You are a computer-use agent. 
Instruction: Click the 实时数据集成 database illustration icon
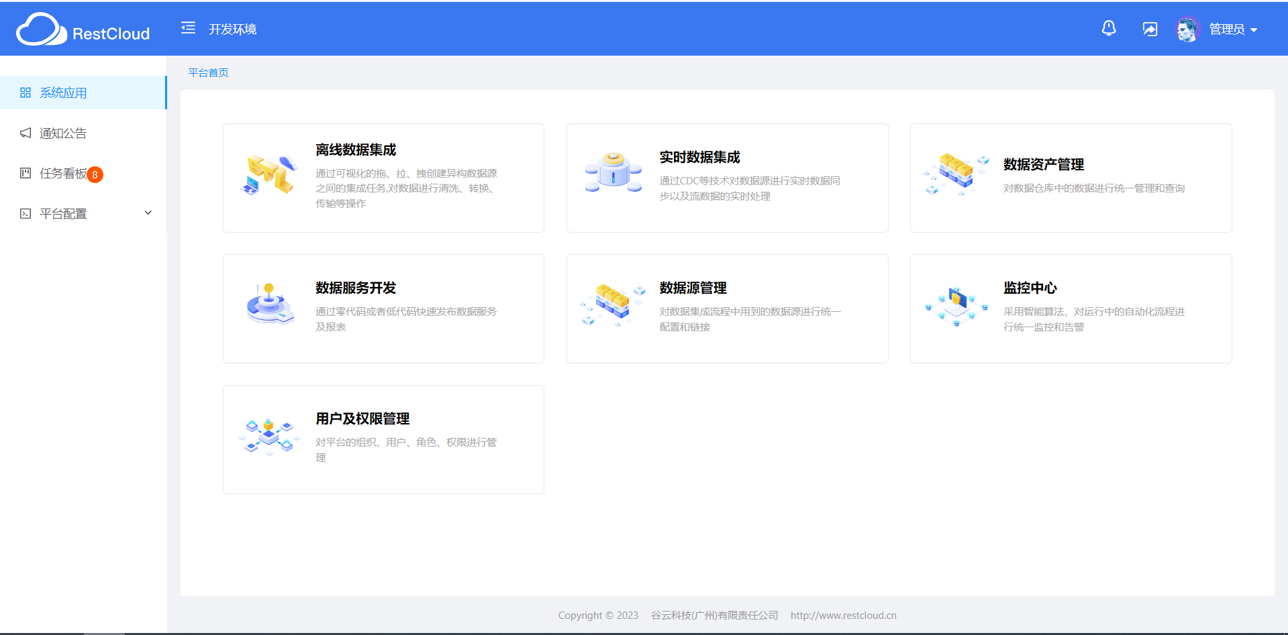click(613, 173)
